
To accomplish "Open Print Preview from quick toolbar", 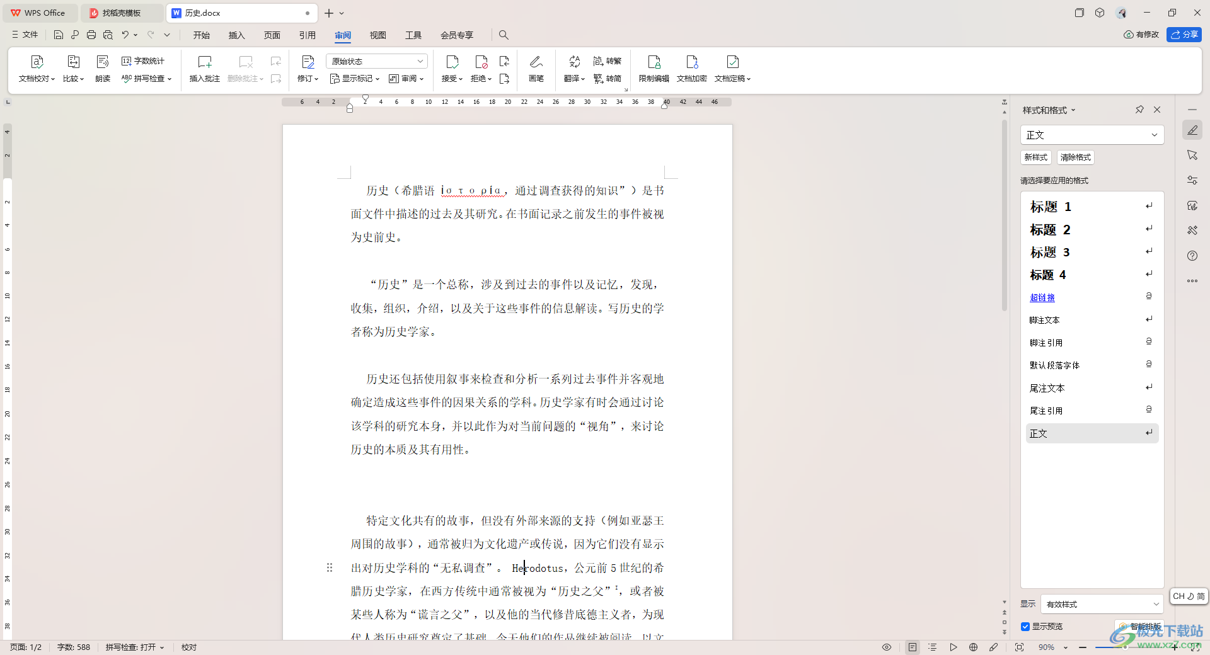I will (108, 35).
